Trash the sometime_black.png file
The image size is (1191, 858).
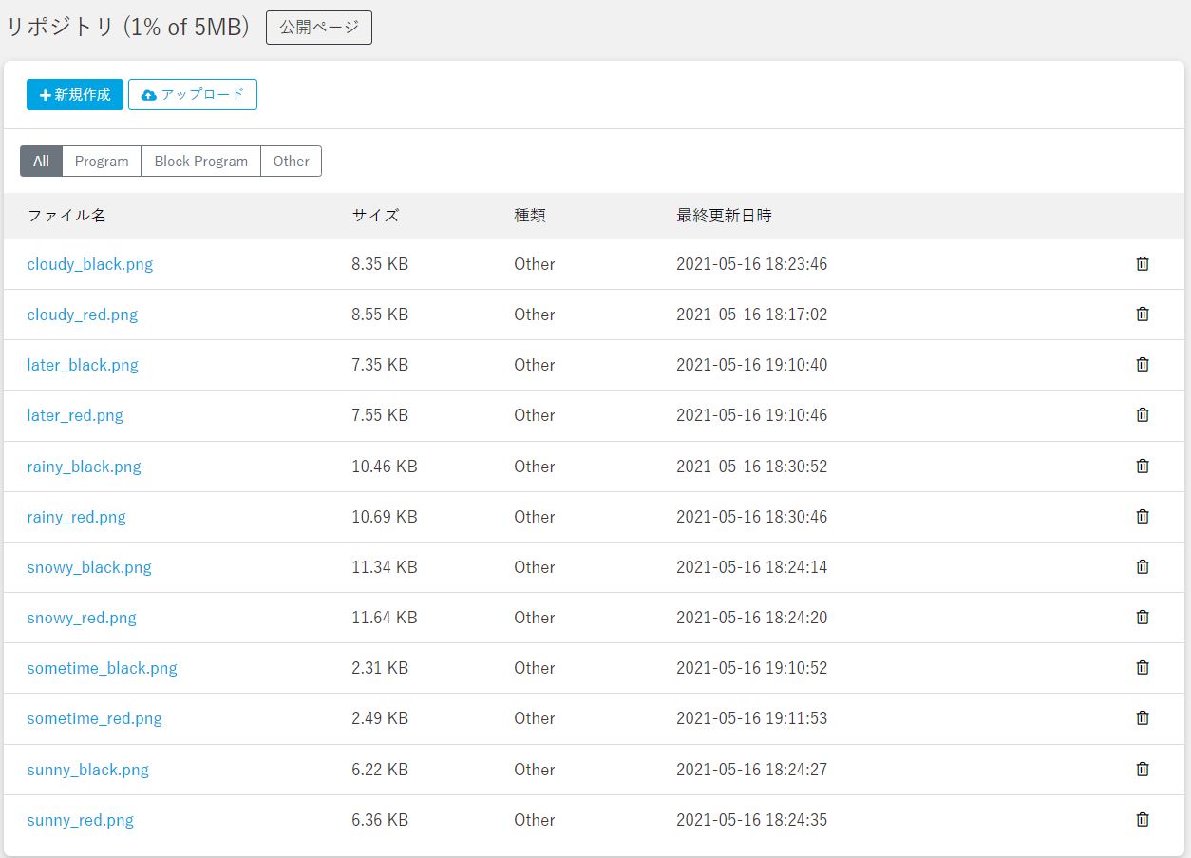pyautogui.click(x=1143, y=668)
